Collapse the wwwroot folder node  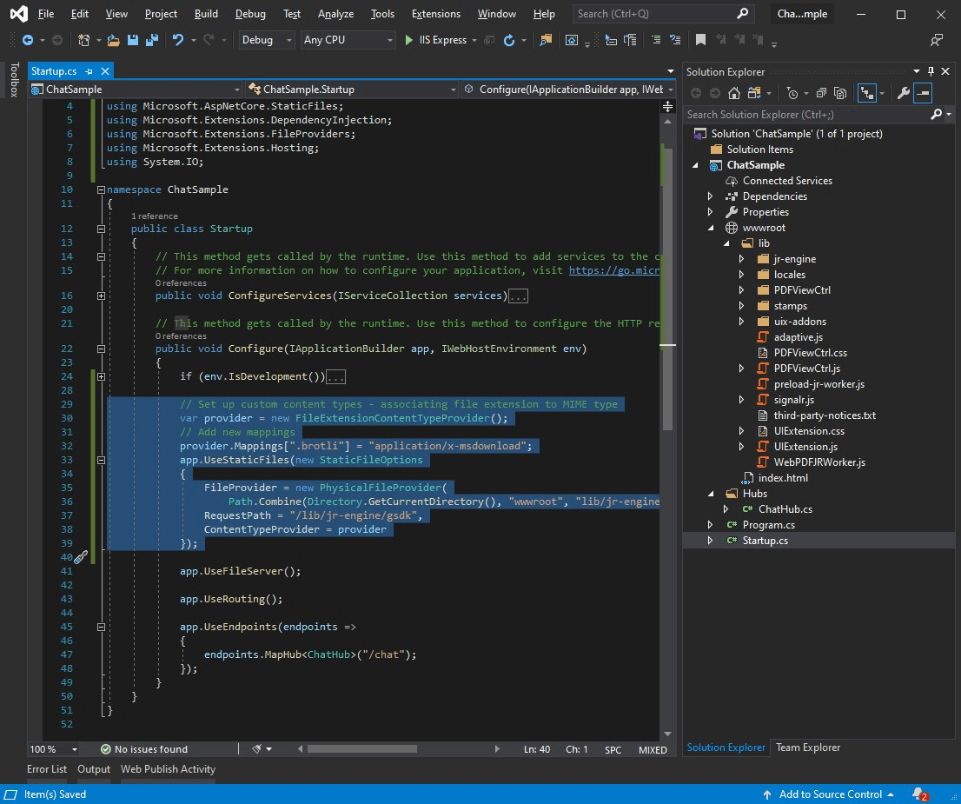[x=711, y=228]
